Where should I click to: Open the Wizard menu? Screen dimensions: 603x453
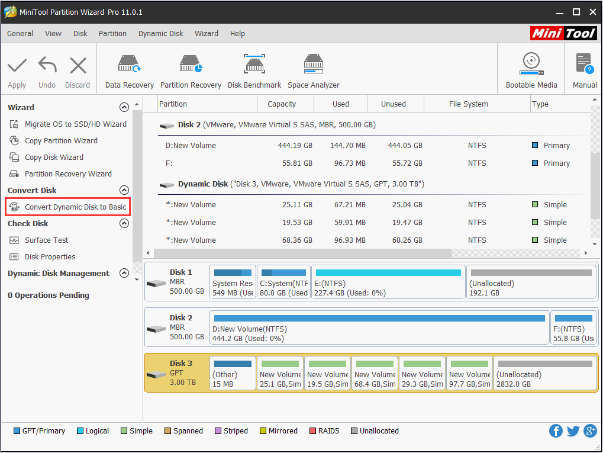tap(206, 34)
